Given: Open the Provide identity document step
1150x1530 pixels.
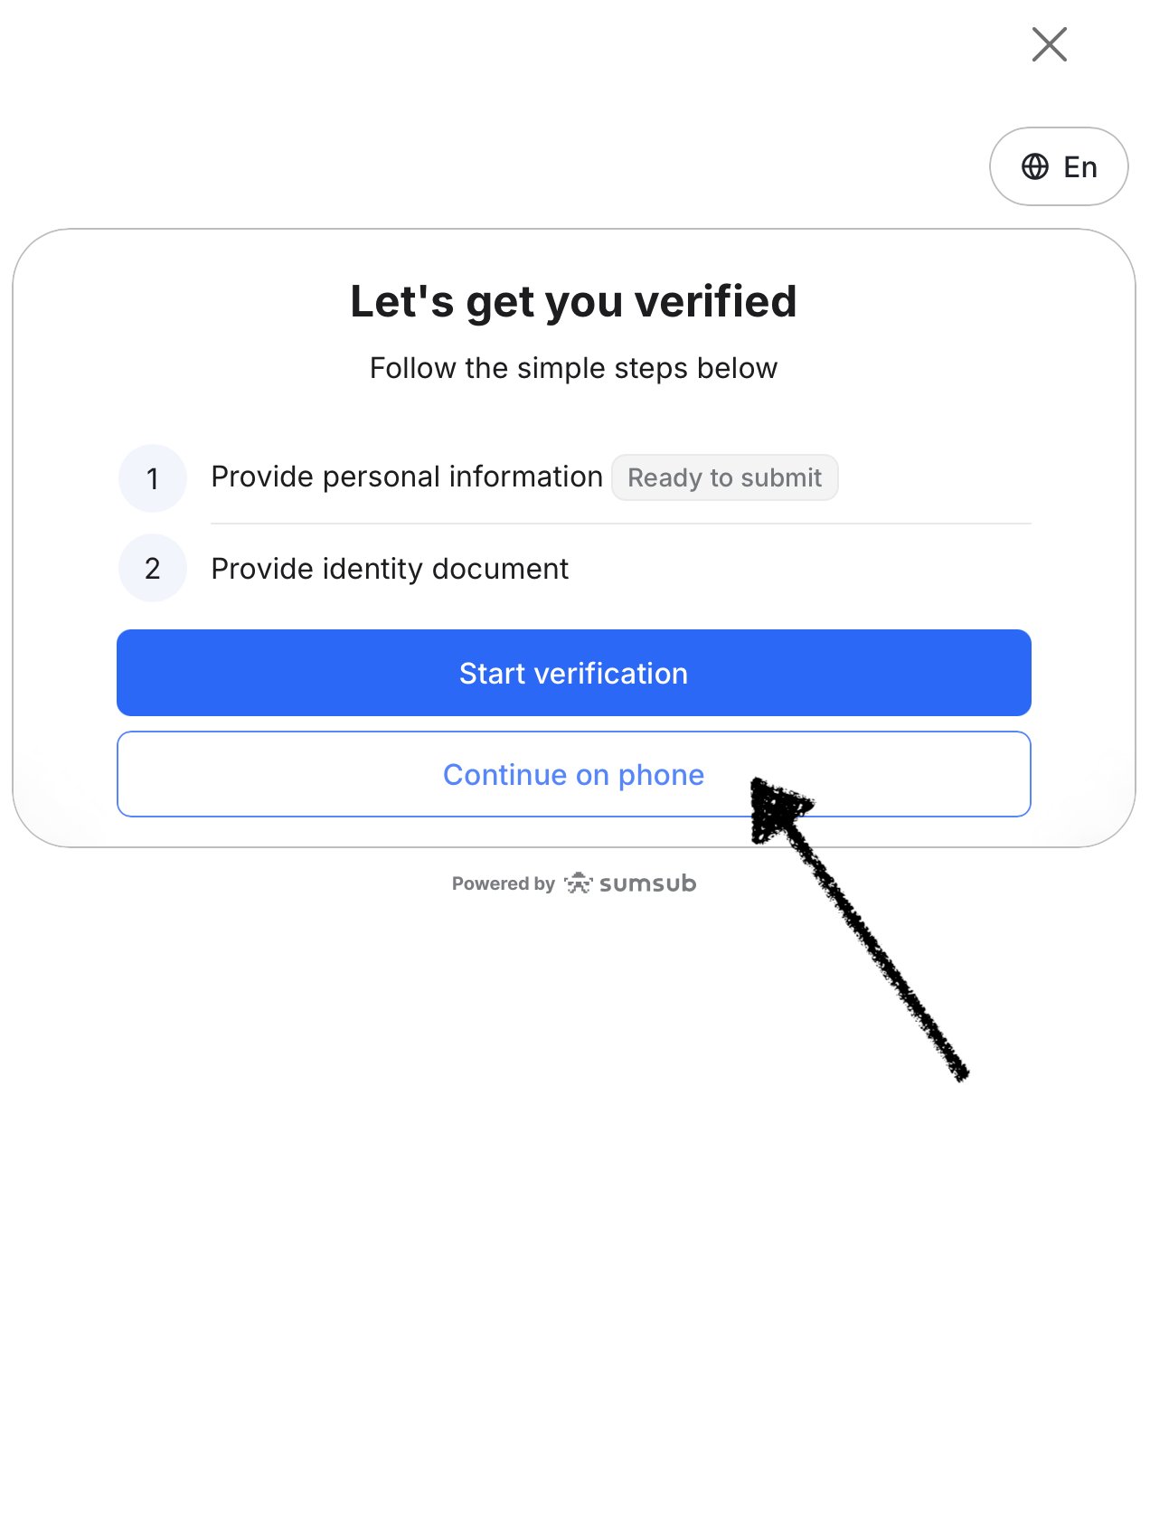Looking at the screenshot, I should point(390,569).
